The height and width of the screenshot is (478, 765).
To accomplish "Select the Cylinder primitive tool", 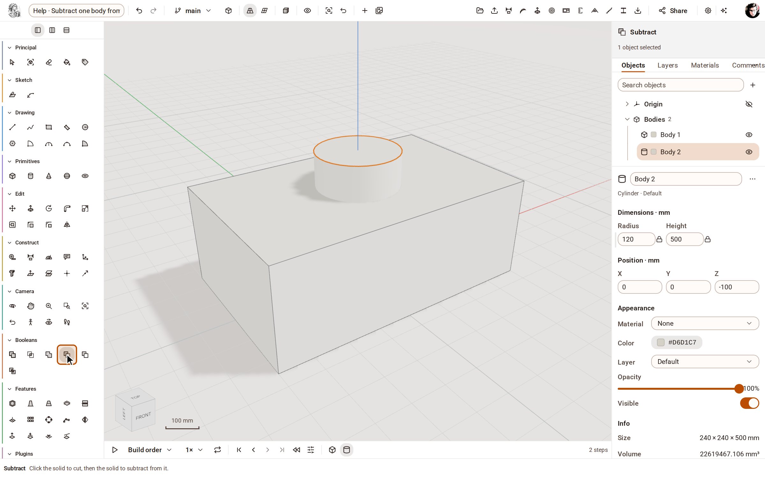I will click(31, 176).
